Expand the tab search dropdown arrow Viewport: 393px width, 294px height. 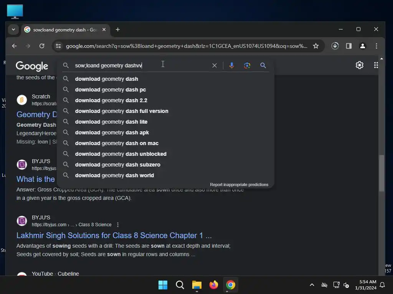coord(13,29)
